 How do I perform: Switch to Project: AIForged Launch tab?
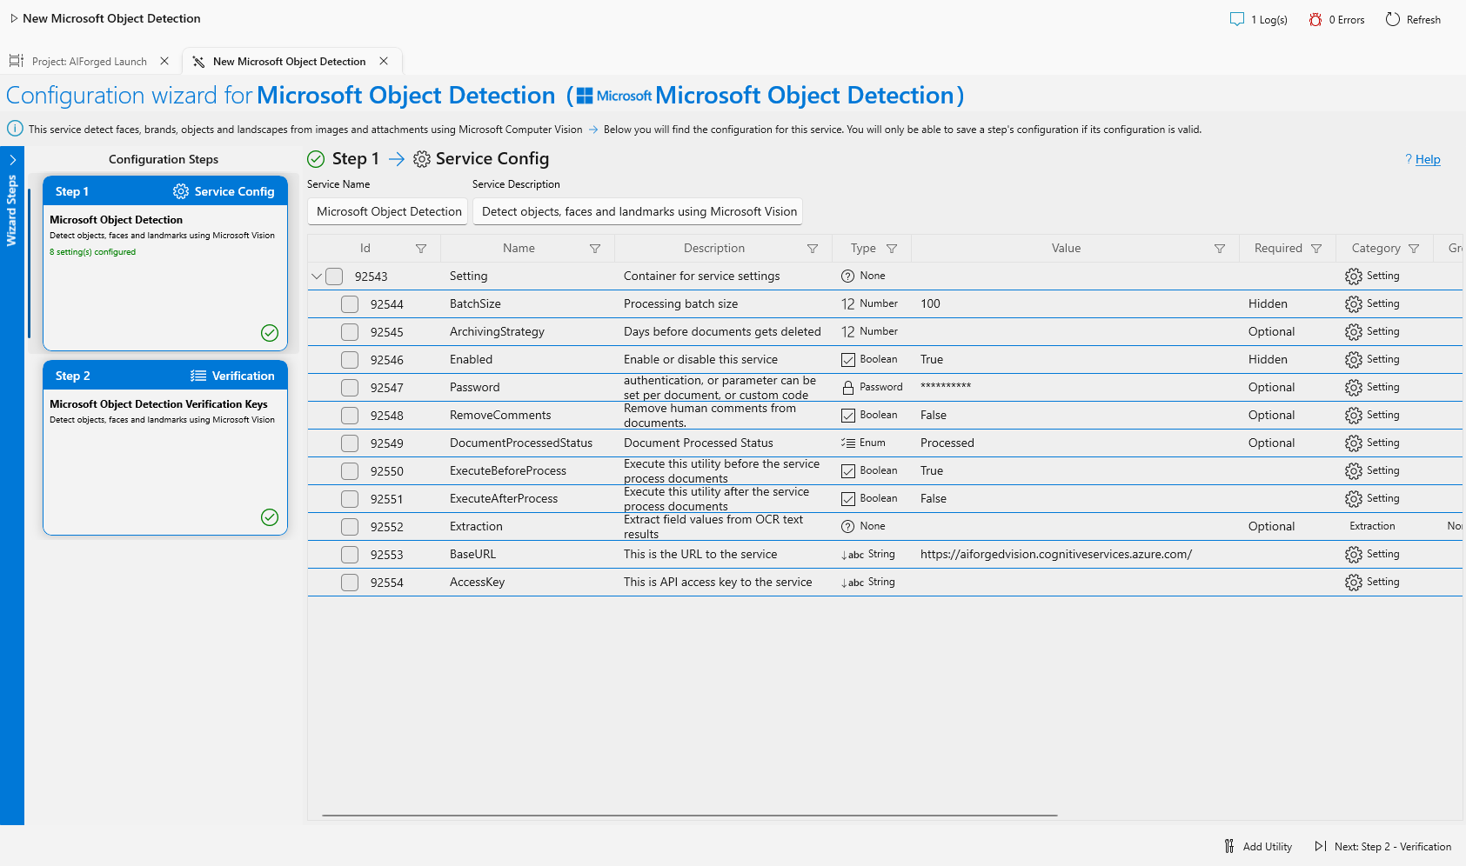point(89,62)
